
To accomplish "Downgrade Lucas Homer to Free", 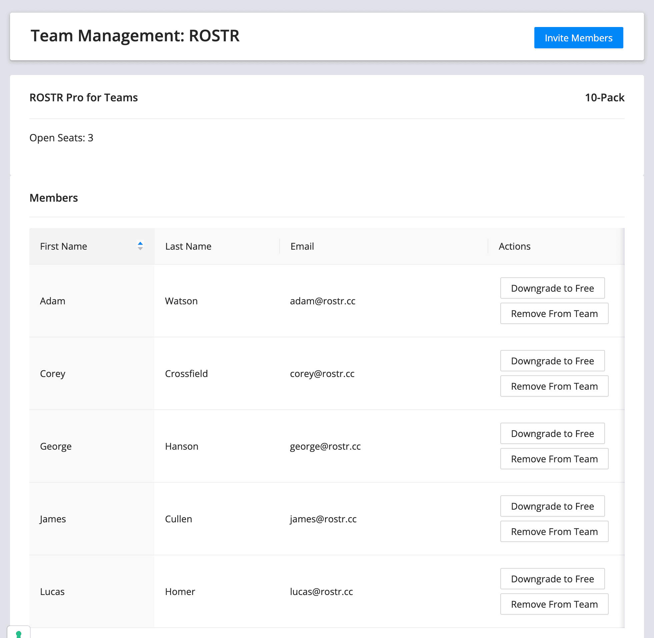I will pos(552,579).
